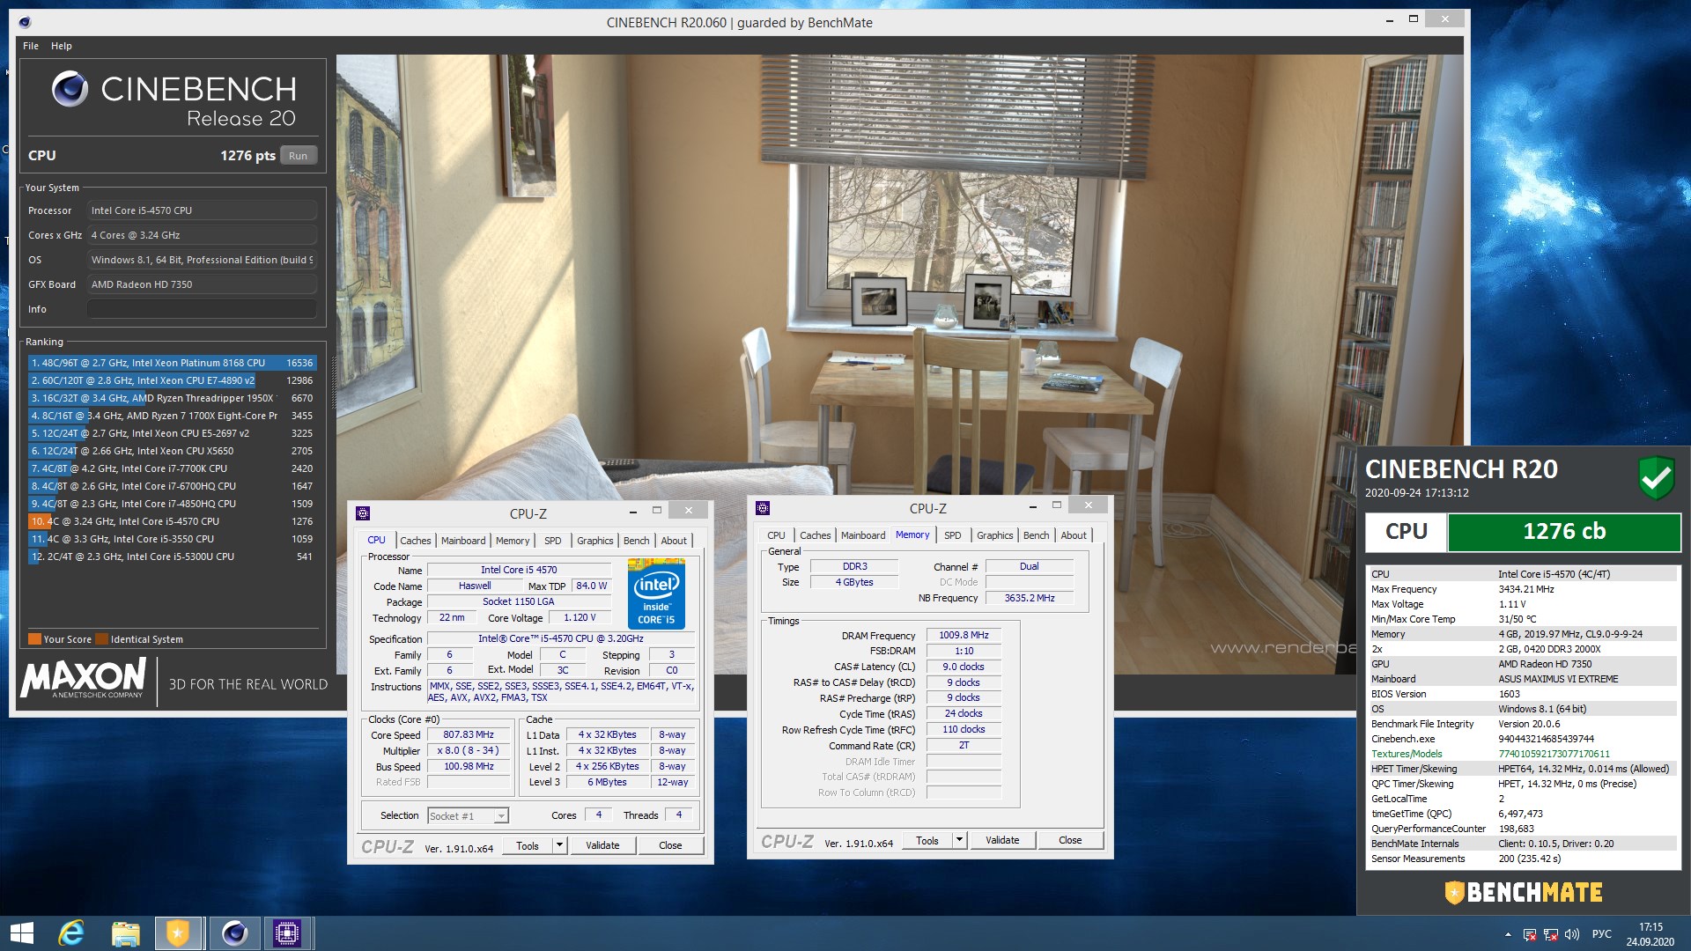Select ranking row Intel Core i5-5300U
The width and height of the screenshot is (1691, 951).
click(172, 557)
